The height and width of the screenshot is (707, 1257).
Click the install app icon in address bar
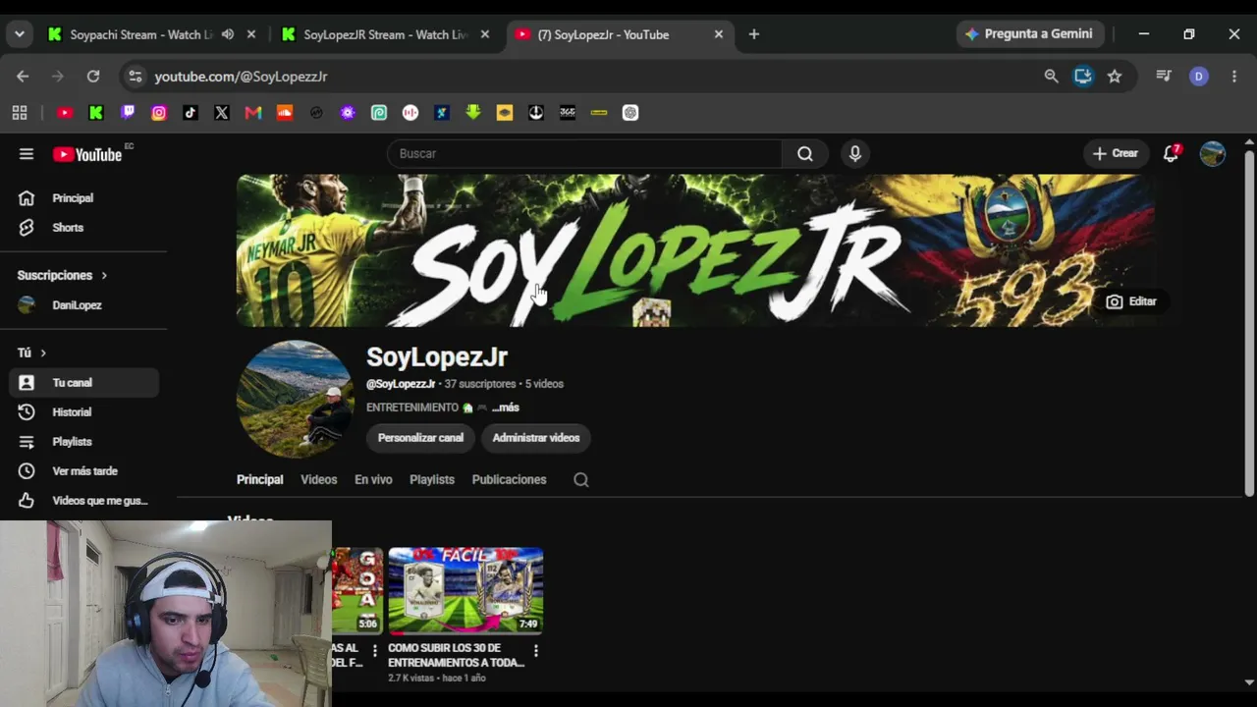pyautogui.click(x=1083, y=76)
